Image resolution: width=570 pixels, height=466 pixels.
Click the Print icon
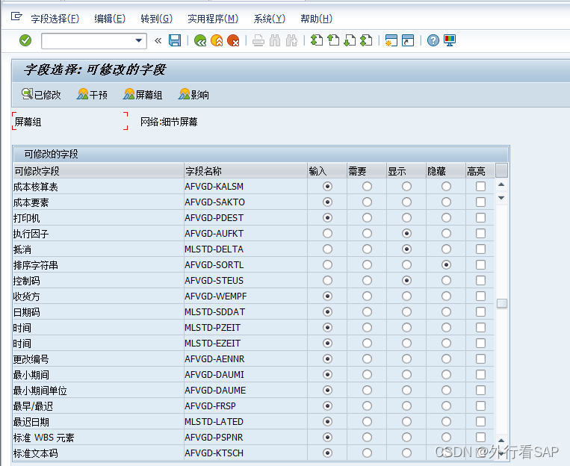coord(258,40)
